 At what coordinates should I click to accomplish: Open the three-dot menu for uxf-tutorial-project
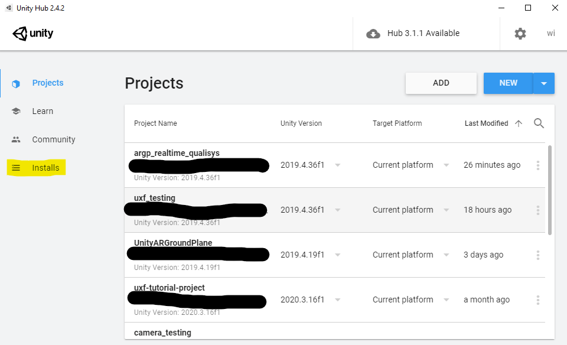538,300
